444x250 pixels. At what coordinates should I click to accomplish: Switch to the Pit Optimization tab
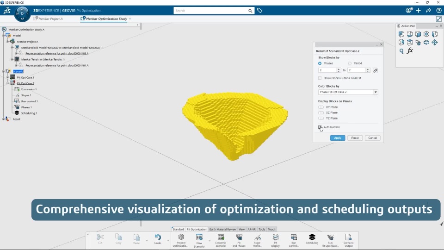[x=197, y=229]
